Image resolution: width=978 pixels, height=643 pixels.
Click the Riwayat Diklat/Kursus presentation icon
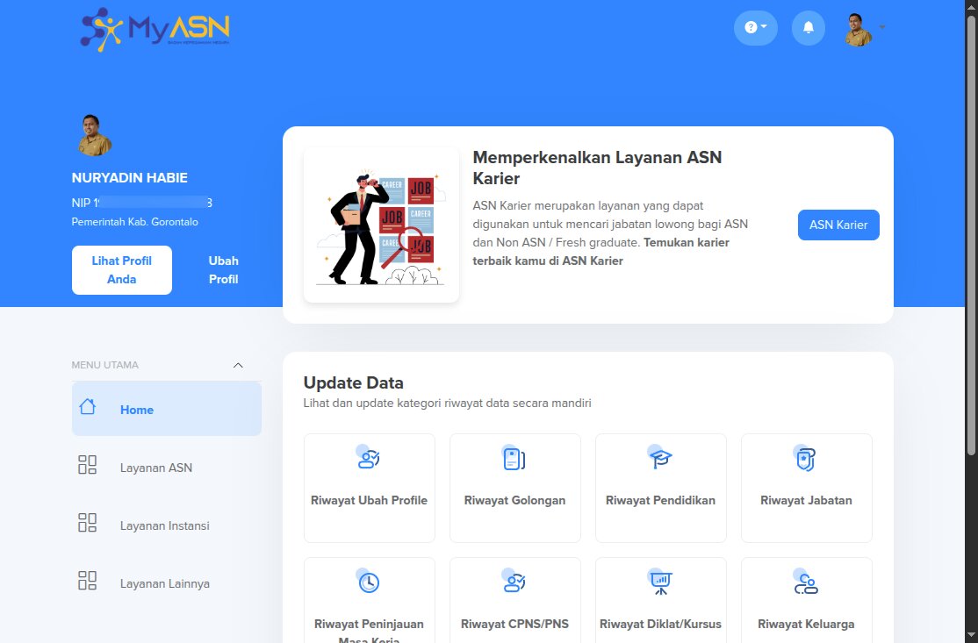coord(660,581)
